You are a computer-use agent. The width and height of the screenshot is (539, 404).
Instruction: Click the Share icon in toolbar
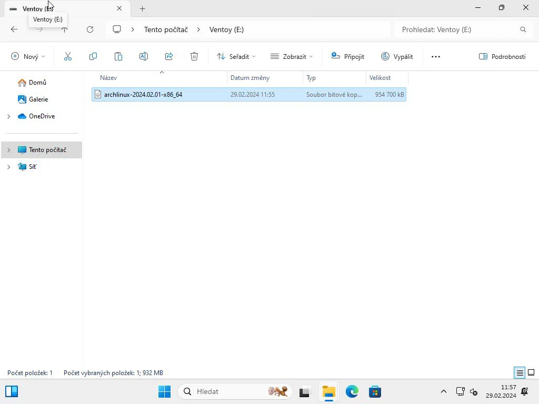[169, 56]
